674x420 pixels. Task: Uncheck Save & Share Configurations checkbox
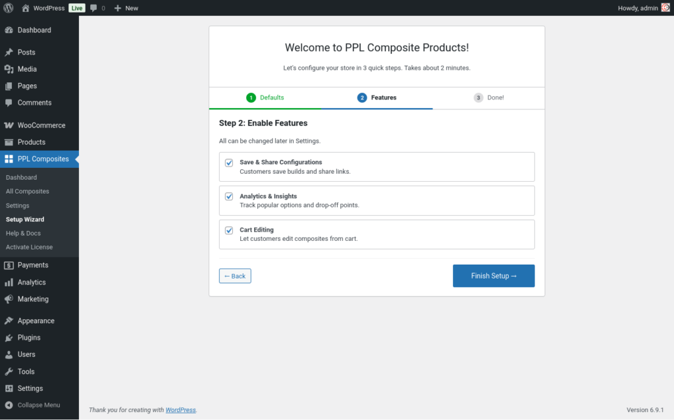coord(229,163)
